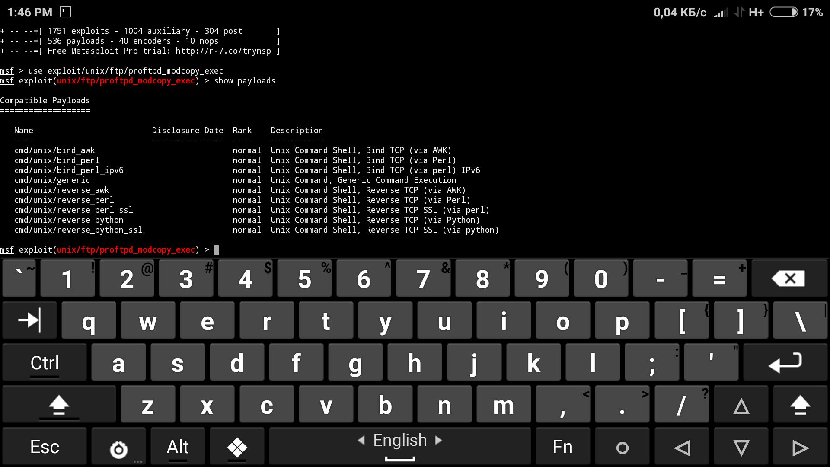
Task: Tap the keyboard settings gear key
Action: [118, 448]
